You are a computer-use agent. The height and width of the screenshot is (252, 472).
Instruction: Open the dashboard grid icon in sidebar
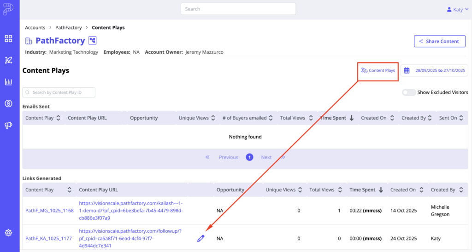click(8, 39)
